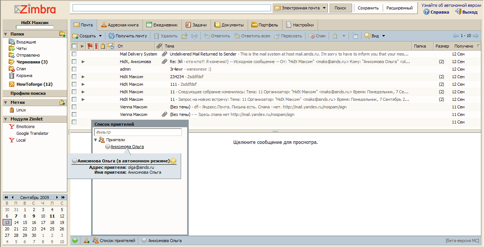Image resolution: width=484 pixels, height=247 pixels.
Task: Click the move-to-folder icon beside Удалить
Action: pos(185,36)
